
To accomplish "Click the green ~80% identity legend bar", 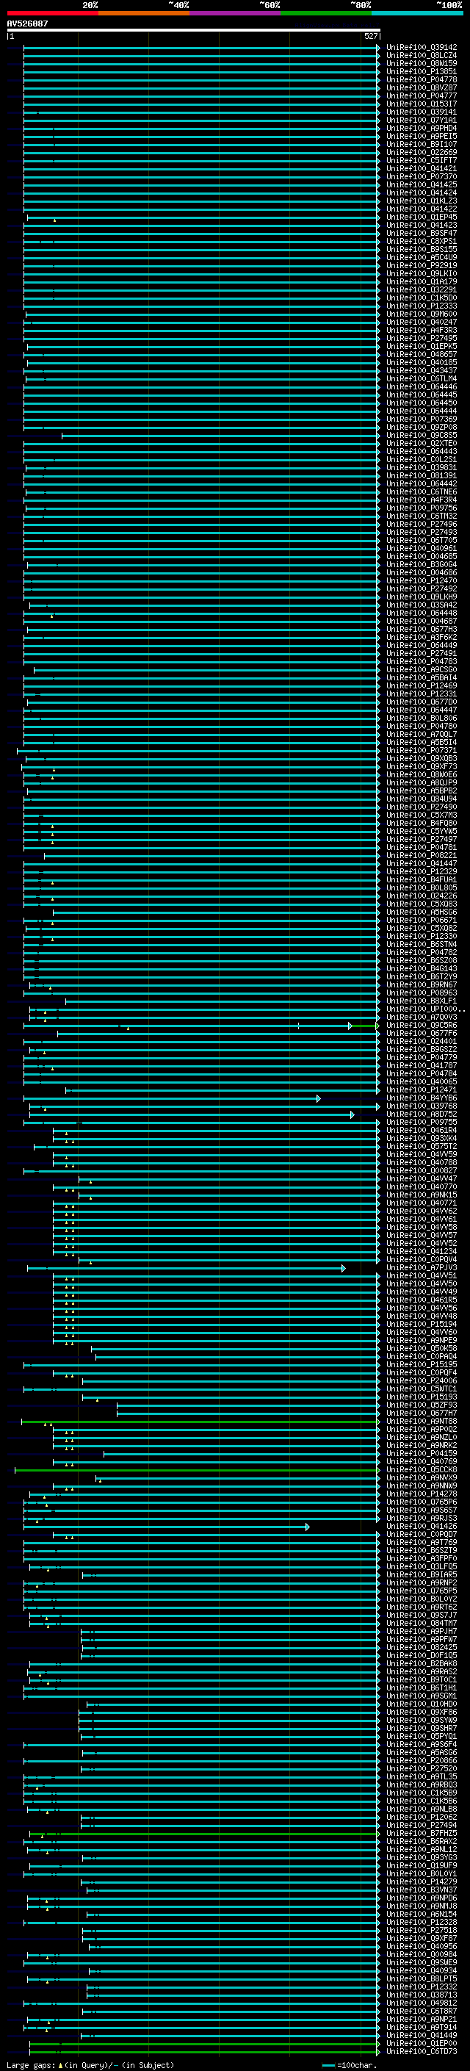I will (x=326, y=13).
